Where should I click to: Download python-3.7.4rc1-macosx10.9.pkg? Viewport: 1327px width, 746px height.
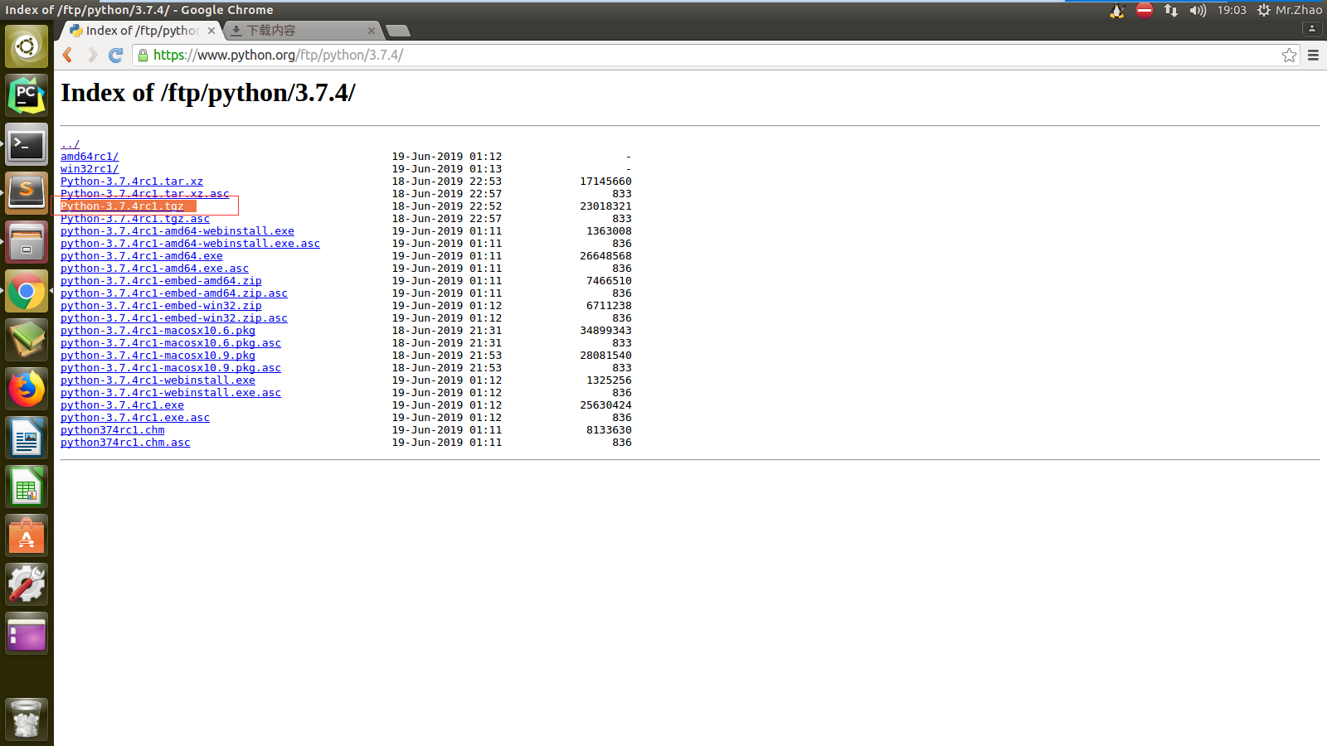click(x=158, y=356)
